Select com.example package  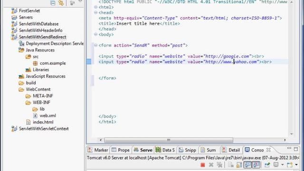[x=53, y=63]
